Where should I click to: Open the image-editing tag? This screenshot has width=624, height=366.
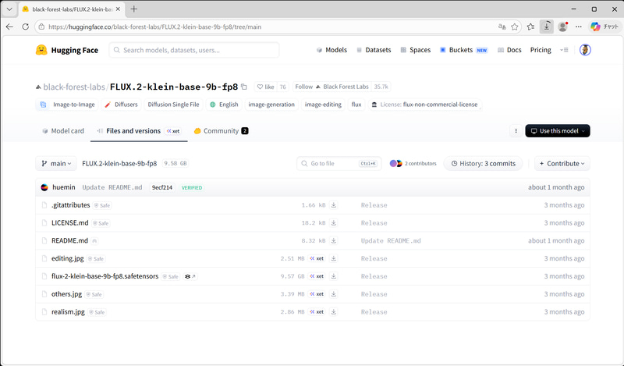[x=323, y=105]
